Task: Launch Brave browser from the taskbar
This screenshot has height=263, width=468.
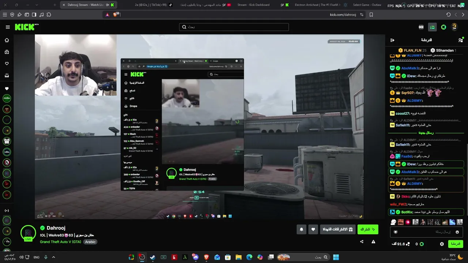Action: point(206,257)
